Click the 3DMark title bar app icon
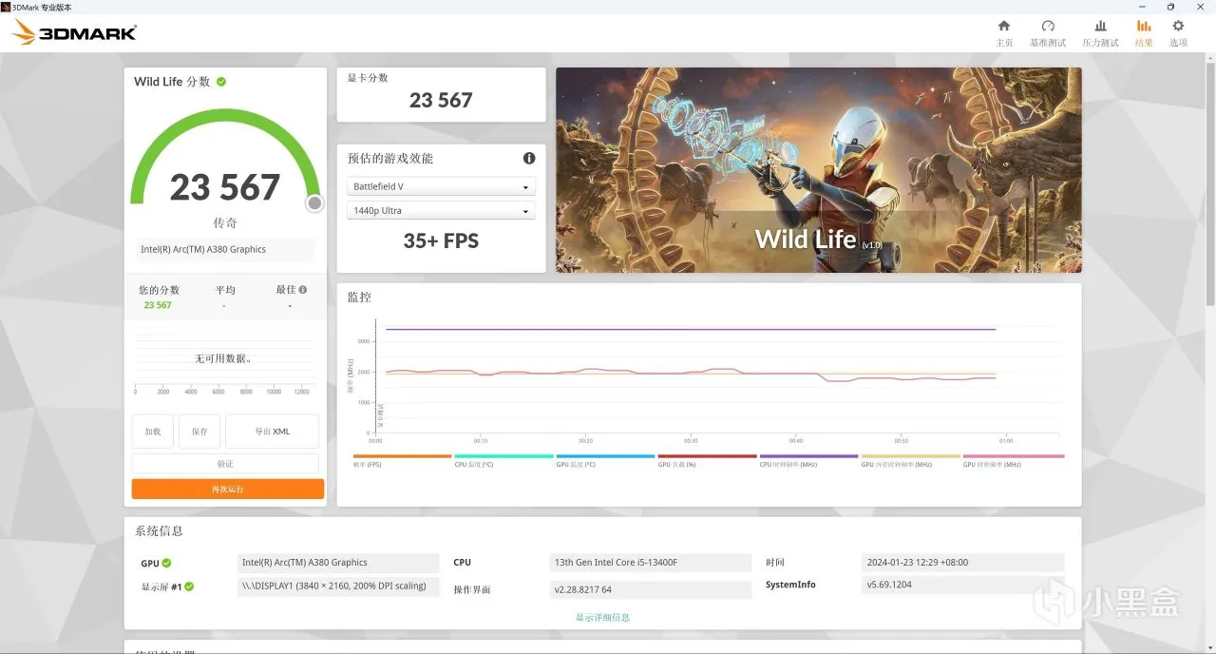 6,7
